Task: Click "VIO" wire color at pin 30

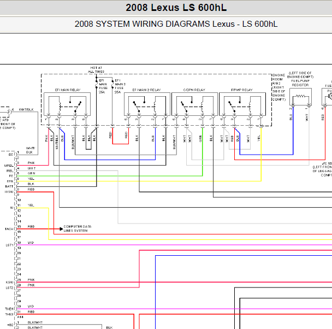Action: tap(31, 307)
